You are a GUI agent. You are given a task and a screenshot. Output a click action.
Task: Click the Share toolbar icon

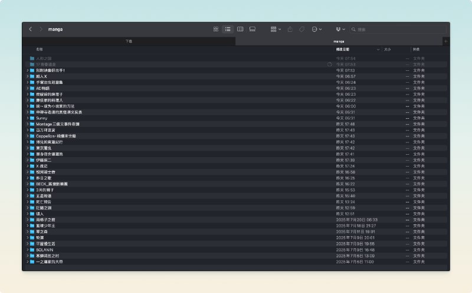click(x=290, y=29)
